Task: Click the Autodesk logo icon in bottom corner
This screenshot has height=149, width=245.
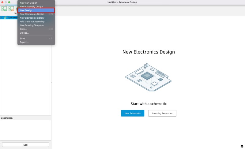Action: 242,146
